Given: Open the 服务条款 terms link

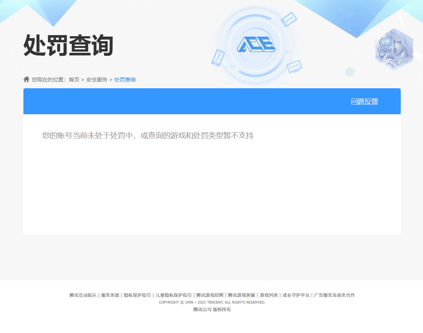Looking at the screenshot, I should 108,295.
